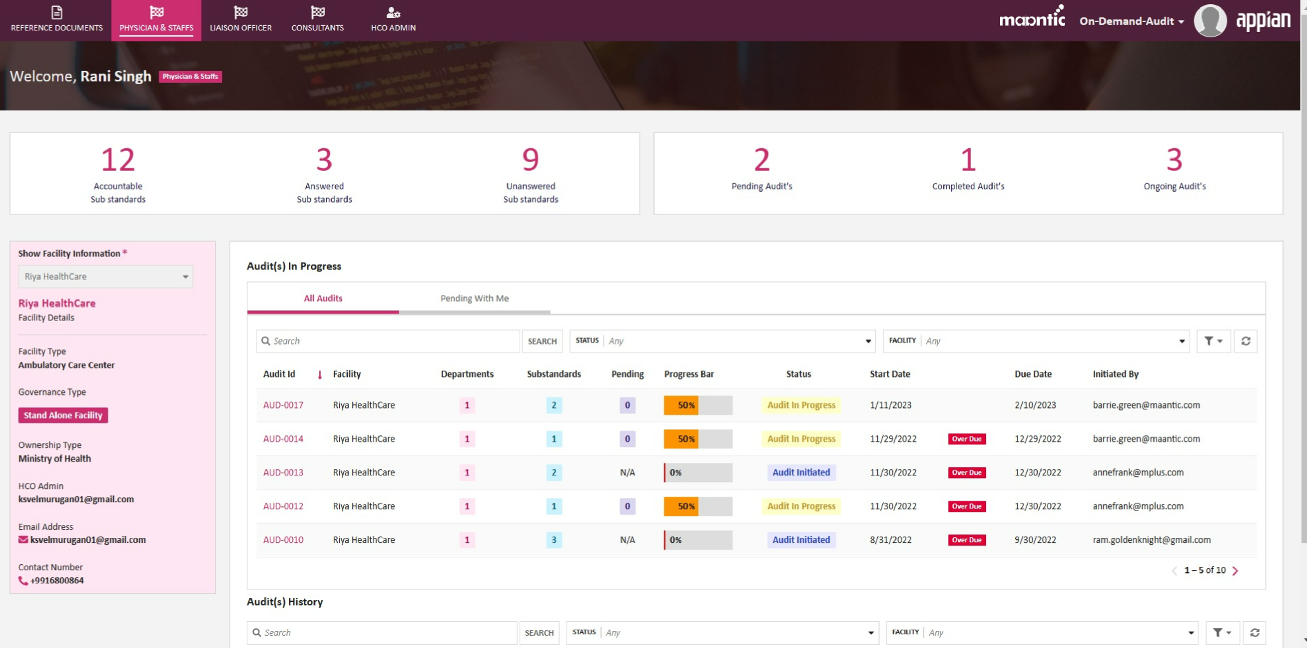Image resolution: width=1307 pixels, height=648 pixels.
Task: Click the email envelope icon
Action: click(23, 539)
